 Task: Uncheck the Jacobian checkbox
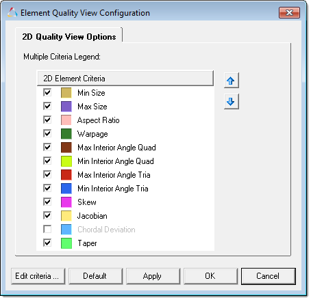(47, 215)
